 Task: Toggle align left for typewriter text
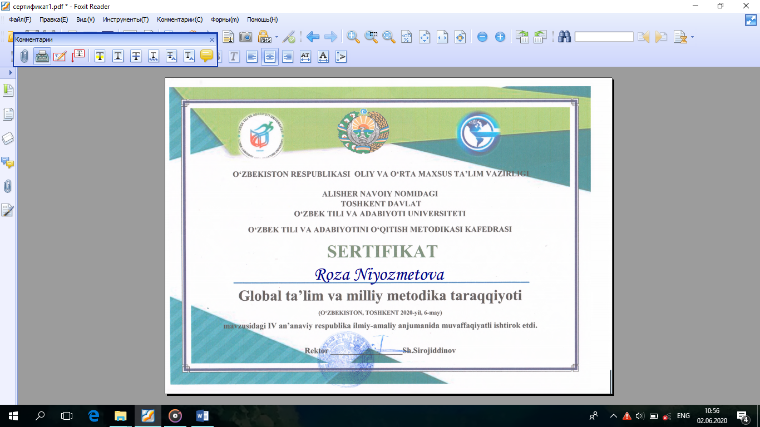coord(252,56)
